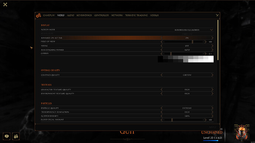Toggle VSync with the left arrow

click(161, 46)
